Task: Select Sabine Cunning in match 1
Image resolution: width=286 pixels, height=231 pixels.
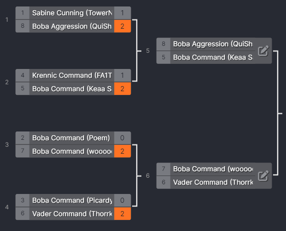Action: pos(72,13)
